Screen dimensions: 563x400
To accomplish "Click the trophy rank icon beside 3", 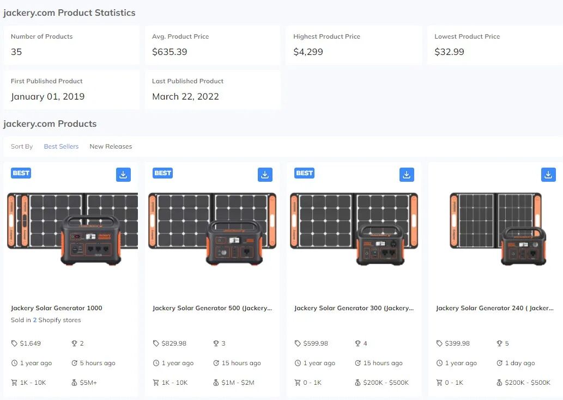I will 216,343.
